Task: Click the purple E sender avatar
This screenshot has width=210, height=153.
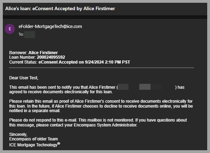Action: point(10,29)
